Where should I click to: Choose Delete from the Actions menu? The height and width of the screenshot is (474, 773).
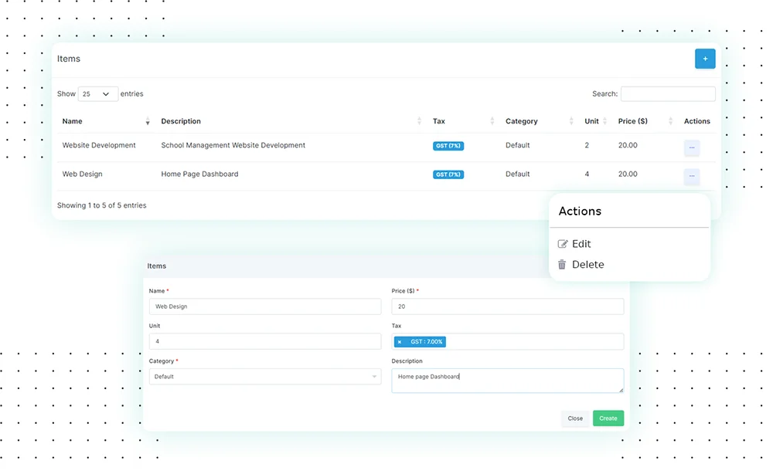(587, 265)
